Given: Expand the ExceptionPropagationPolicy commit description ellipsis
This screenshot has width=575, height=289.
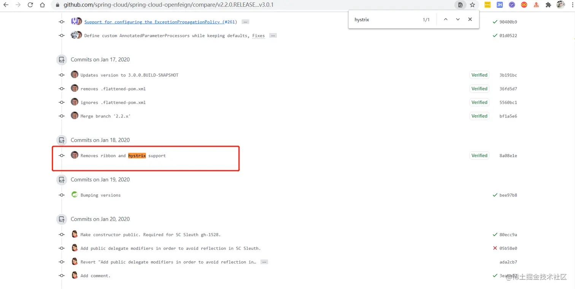Looking at the screenshot, I should click(x=245, y=22).
